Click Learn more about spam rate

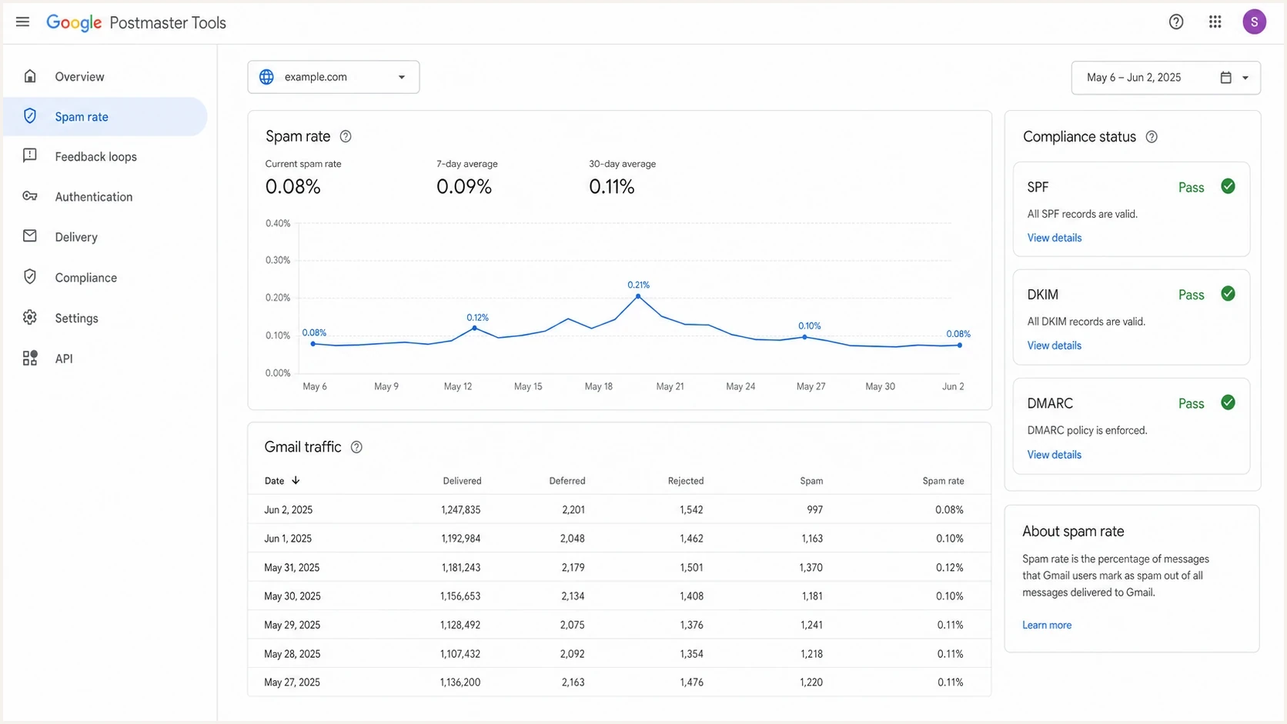pos(1046,625)
